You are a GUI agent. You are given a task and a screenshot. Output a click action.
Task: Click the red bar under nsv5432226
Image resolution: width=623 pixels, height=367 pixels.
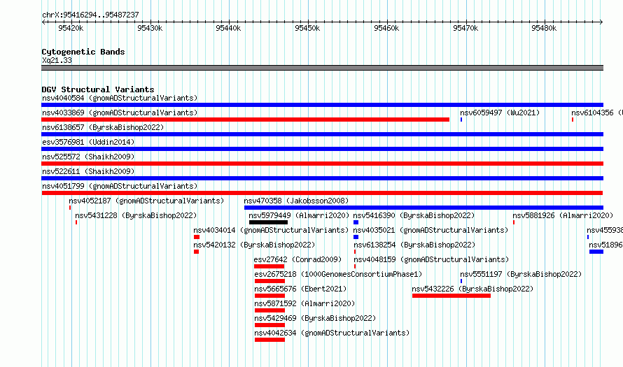pos(451,296)
